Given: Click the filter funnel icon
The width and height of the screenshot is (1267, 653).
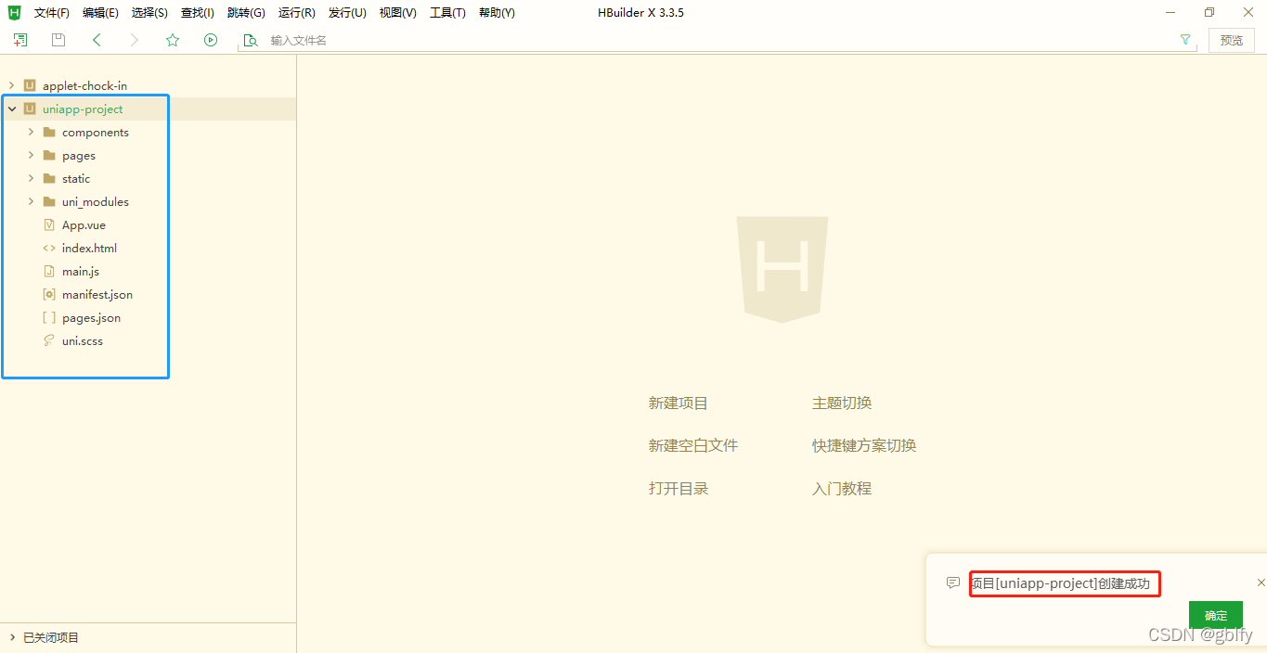Looking at the screenshot, I should [x=1185, y=40].
